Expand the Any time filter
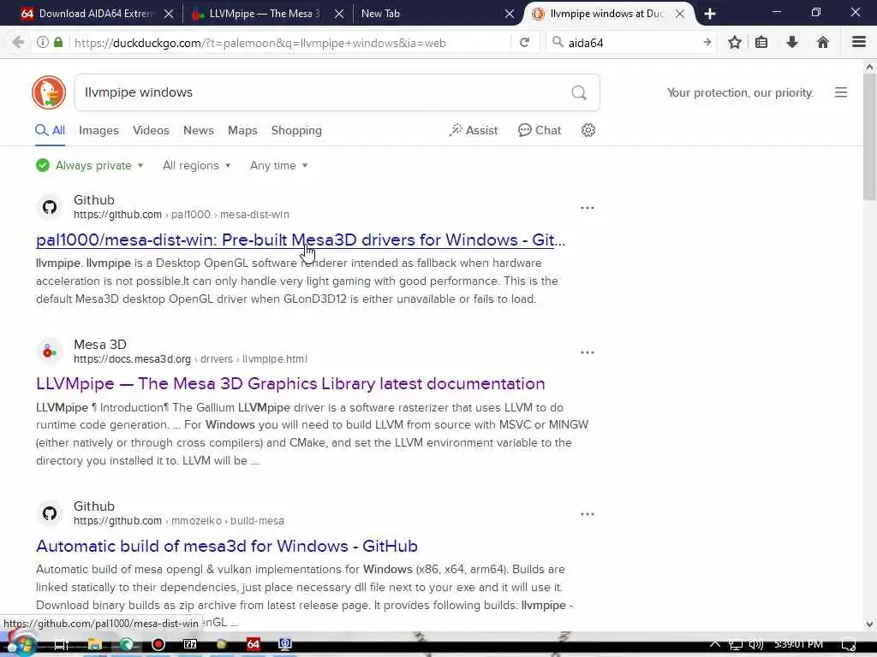This screenshot has height=657, width=877. coord(278,165)
